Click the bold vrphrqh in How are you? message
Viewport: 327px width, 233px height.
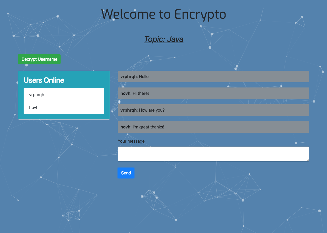(x=128, y=110)
